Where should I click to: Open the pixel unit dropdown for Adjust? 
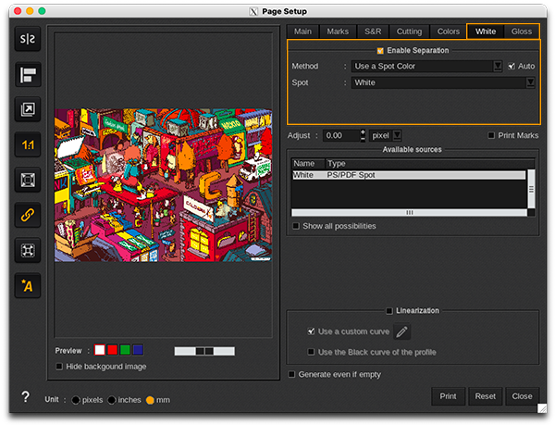pos(397,135)
